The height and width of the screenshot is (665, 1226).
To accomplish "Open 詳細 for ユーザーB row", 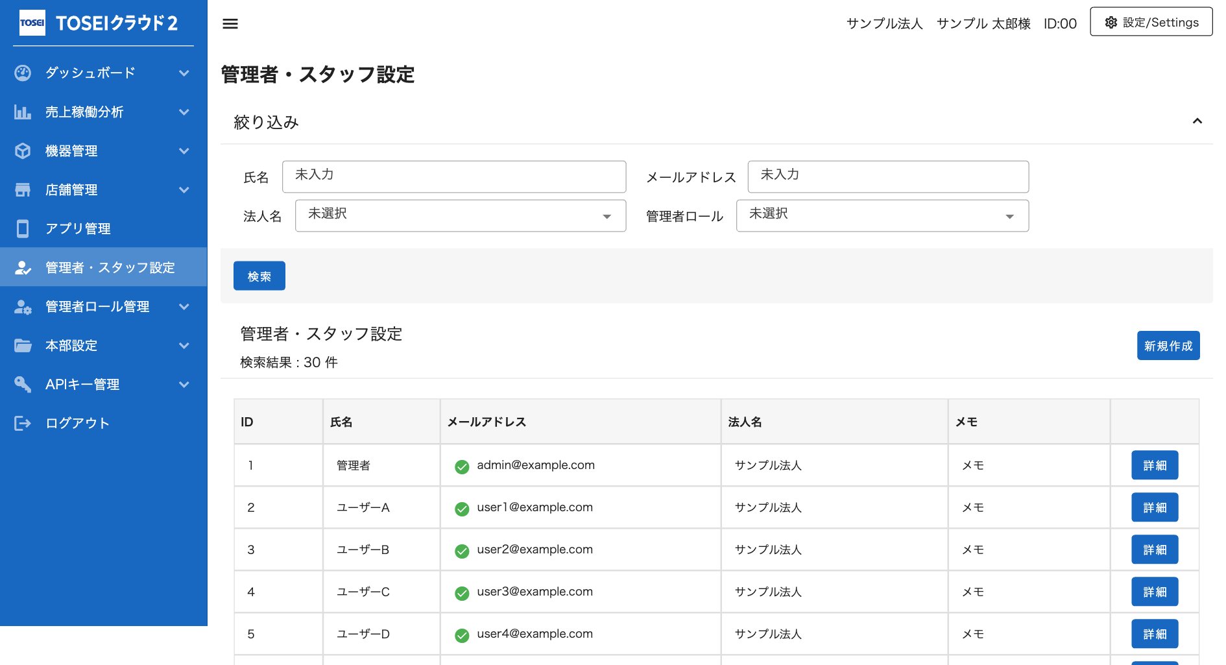I will (x=1155, y=550).
